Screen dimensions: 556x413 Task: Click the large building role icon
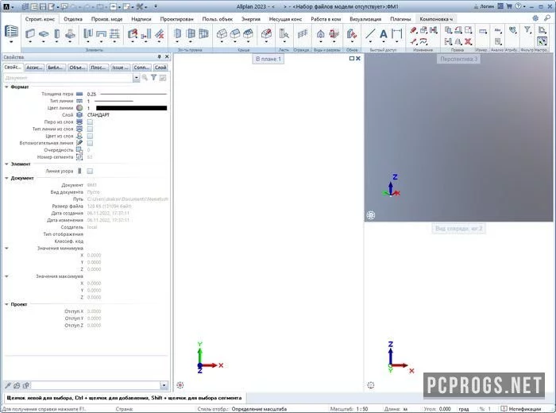click(x=11, y=32)
